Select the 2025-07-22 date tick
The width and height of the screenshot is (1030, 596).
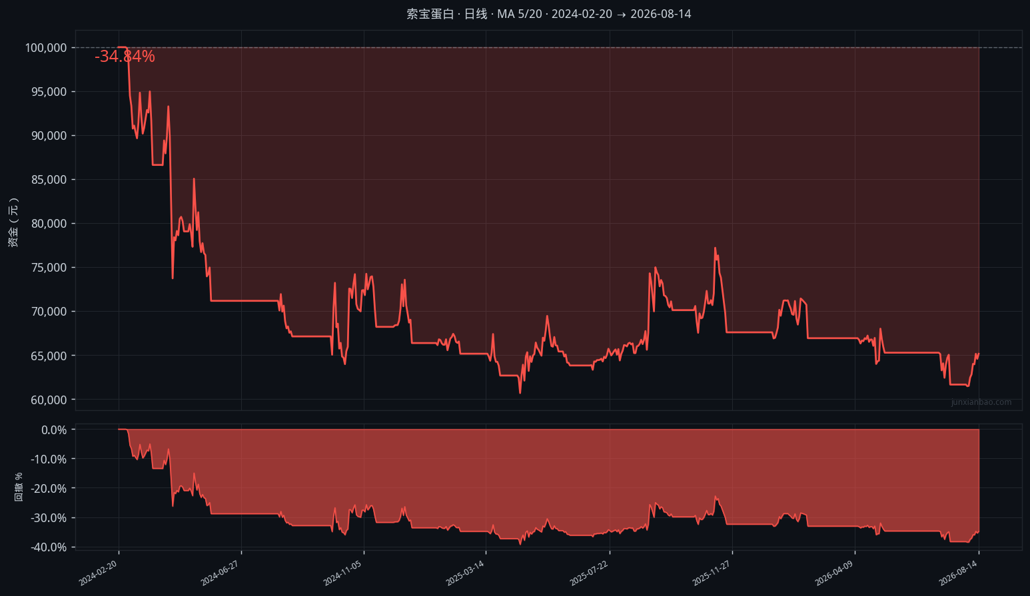tap(590, 573)
